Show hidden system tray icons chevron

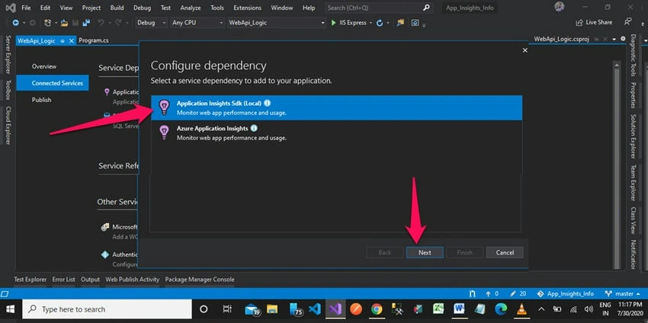[541, 309]
